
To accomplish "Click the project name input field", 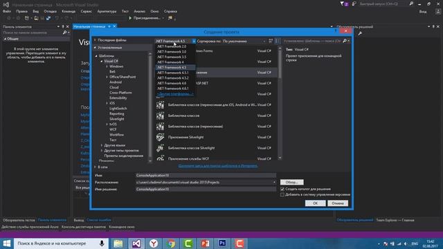I will (206, 175).
